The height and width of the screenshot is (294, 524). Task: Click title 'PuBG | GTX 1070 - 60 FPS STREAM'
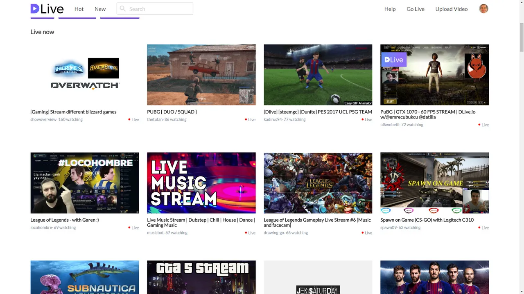click(x=428, y=114)
